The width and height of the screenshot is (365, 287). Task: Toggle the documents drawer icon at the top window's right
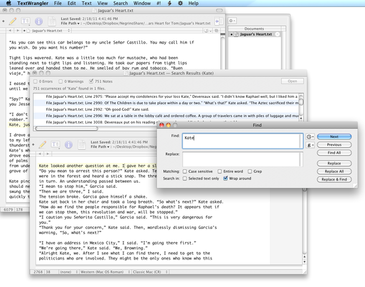pyautogui.click(x=218, y=21)
